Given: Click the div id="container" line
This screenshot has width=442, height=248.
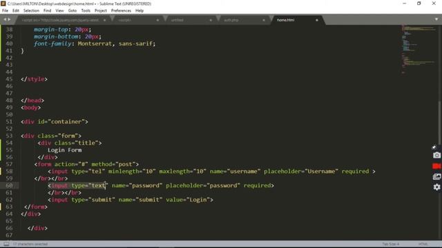Looking at the screenshot, I should click(55, 122).
